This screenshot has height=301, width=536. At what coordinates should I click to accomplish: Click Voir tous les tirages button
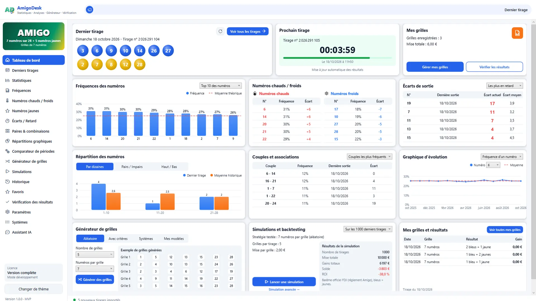248,31
